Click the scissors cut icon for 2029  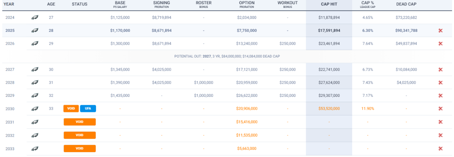click(440, 96)
